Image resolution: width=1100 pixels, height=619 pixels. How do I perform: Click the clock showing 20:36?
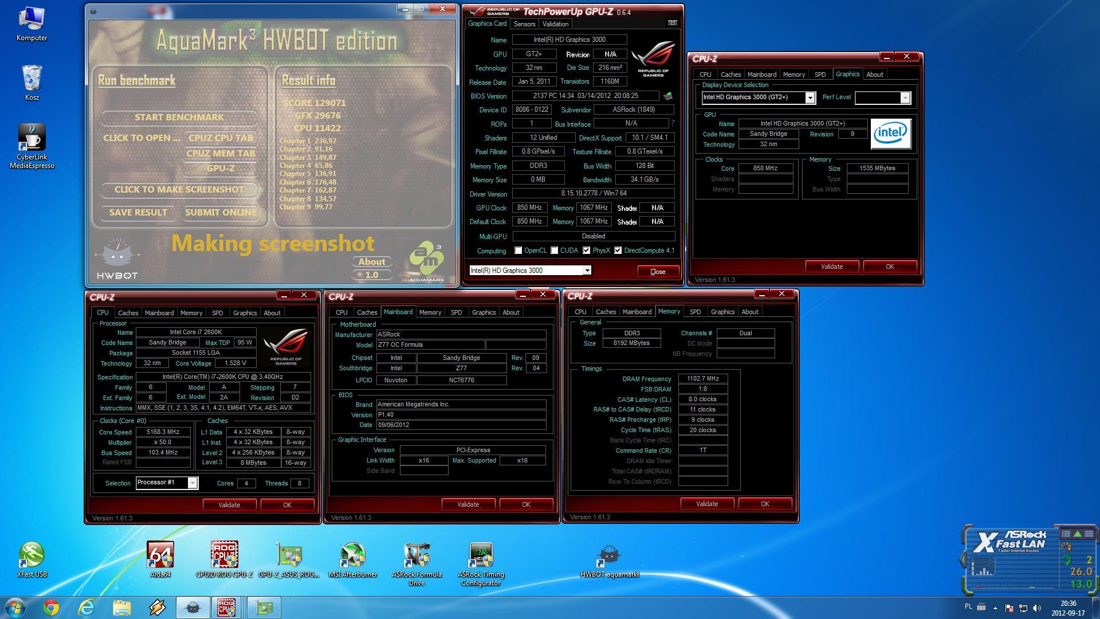tap(1068, 604)
